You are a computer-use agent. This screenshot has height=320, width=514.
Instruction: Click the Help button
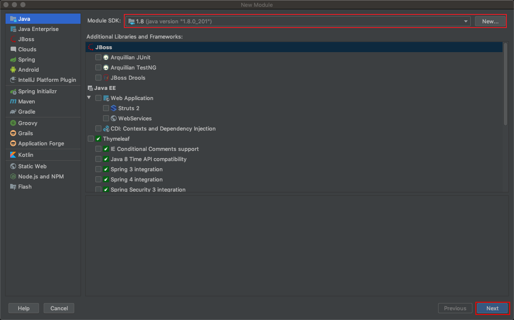[24, 309]
